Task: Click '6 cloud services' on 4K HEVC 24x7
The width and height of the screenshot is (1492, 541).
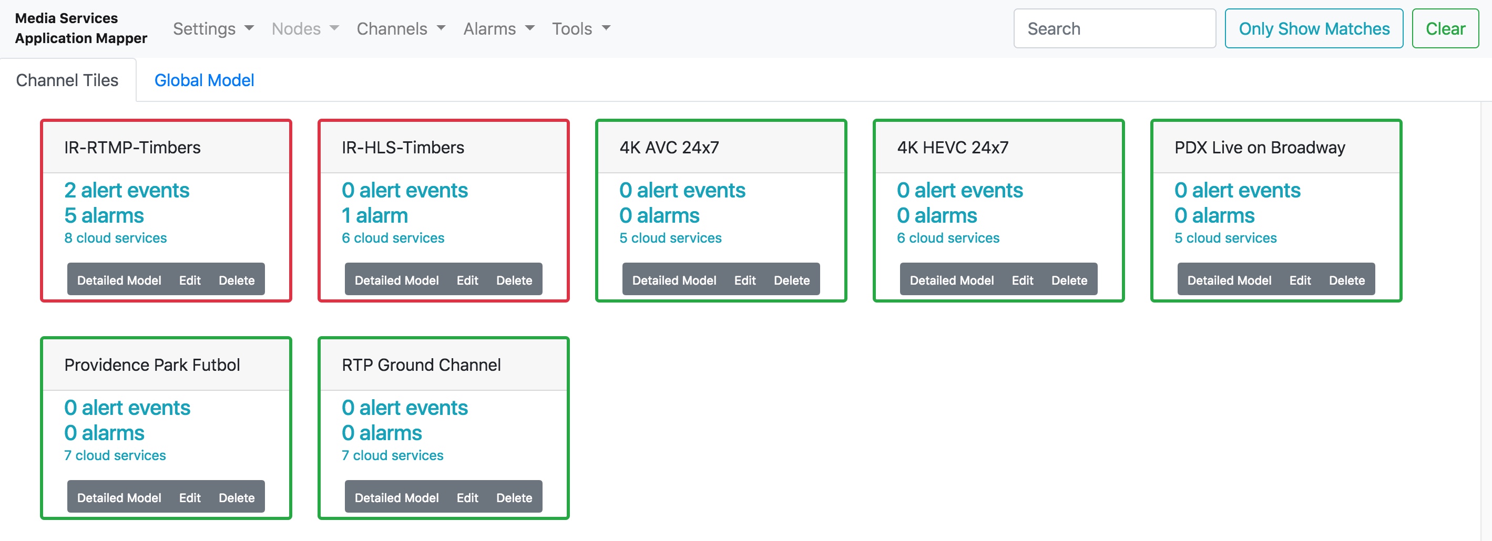Action: click(947, 238)
